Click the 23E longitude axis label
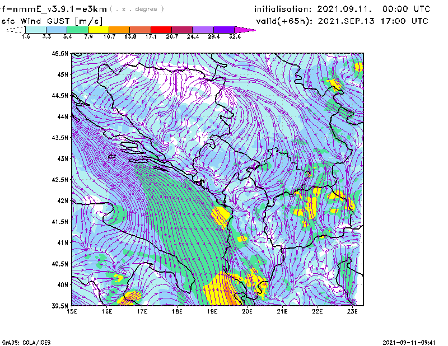This screenshot has width=448, height=346. (353, 311)
